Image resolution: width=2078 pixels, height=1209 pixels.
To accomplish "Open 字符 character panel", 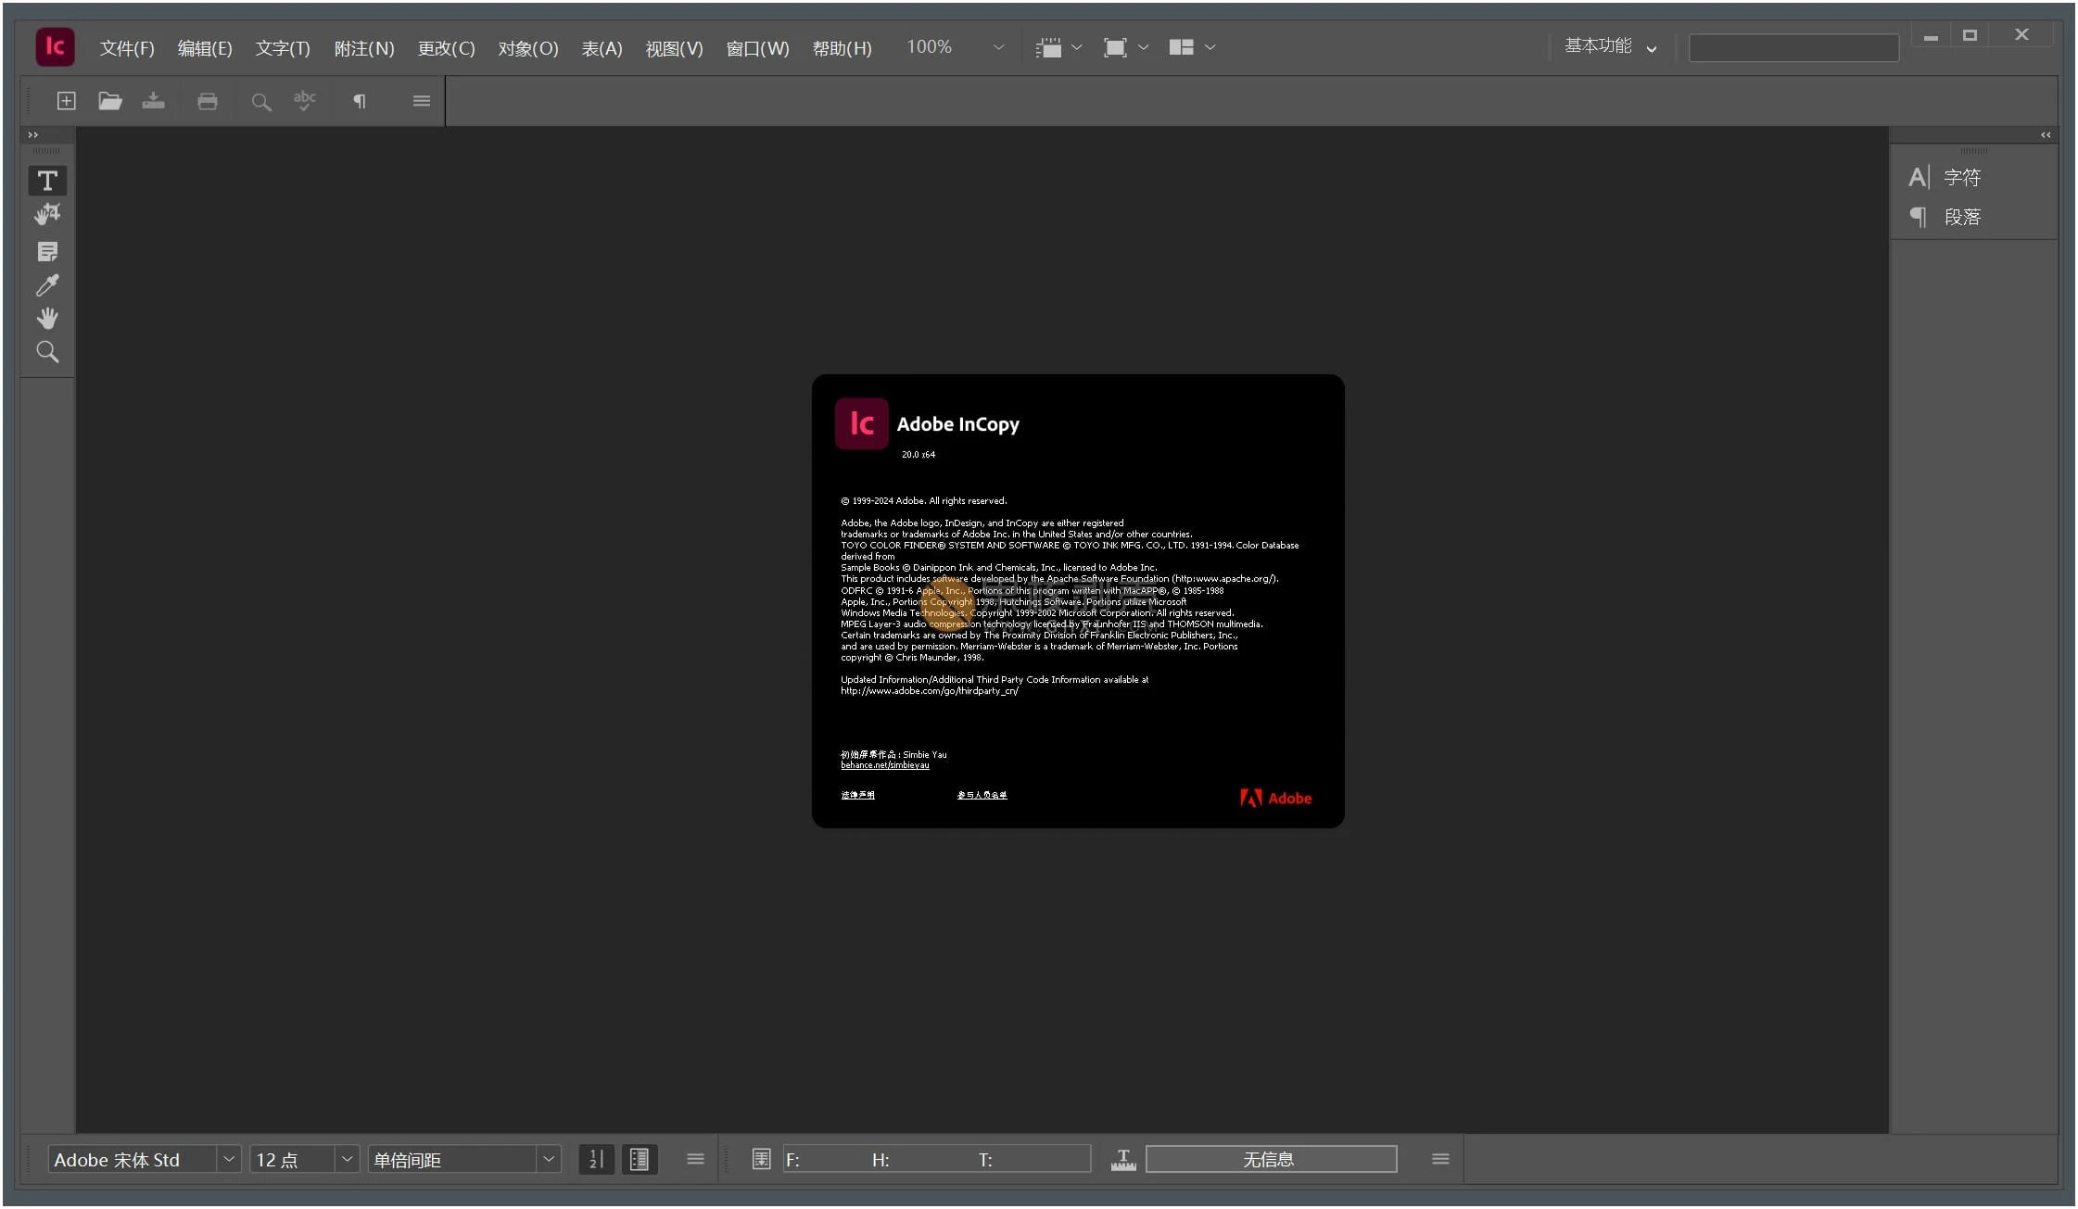I will point(1960,176).
